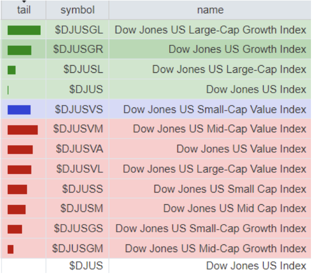313x274 pixels.
Task: Click the $DJUSGS symbol
Action: [78, 229]
